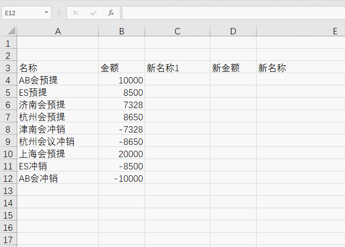The image size is (345, 247).
Task: Click the Name Box showing E12
Action: pos(27,13)
